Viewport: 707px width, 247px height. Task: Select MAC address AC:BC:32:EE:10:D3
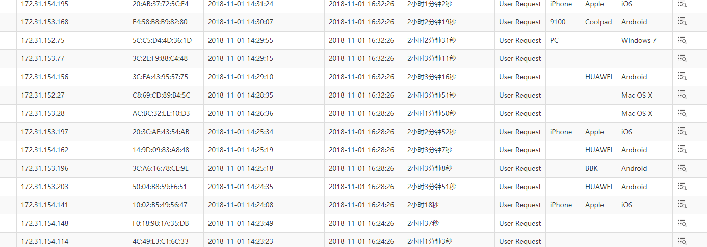[161, 113]
